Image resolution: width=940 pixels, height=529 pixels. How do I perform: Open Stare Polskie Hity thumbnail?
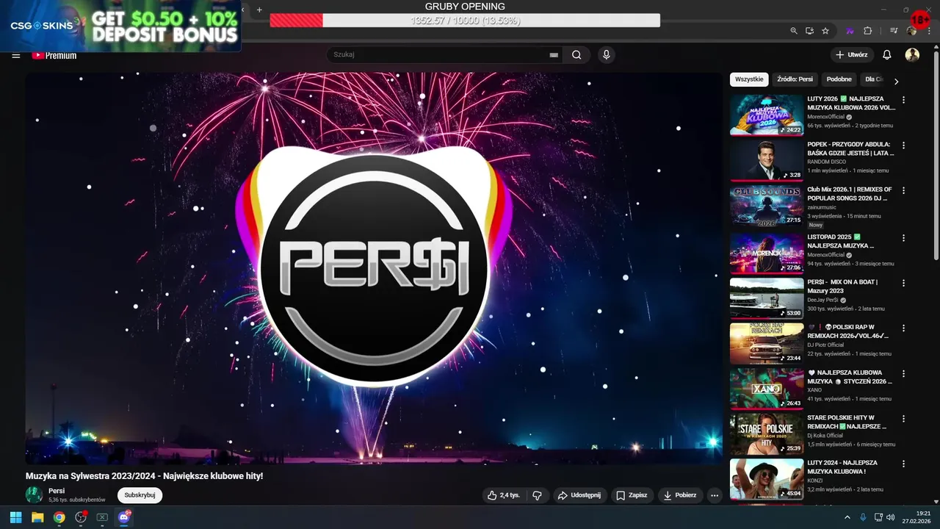pyautogui.click(x=767, y=433)
